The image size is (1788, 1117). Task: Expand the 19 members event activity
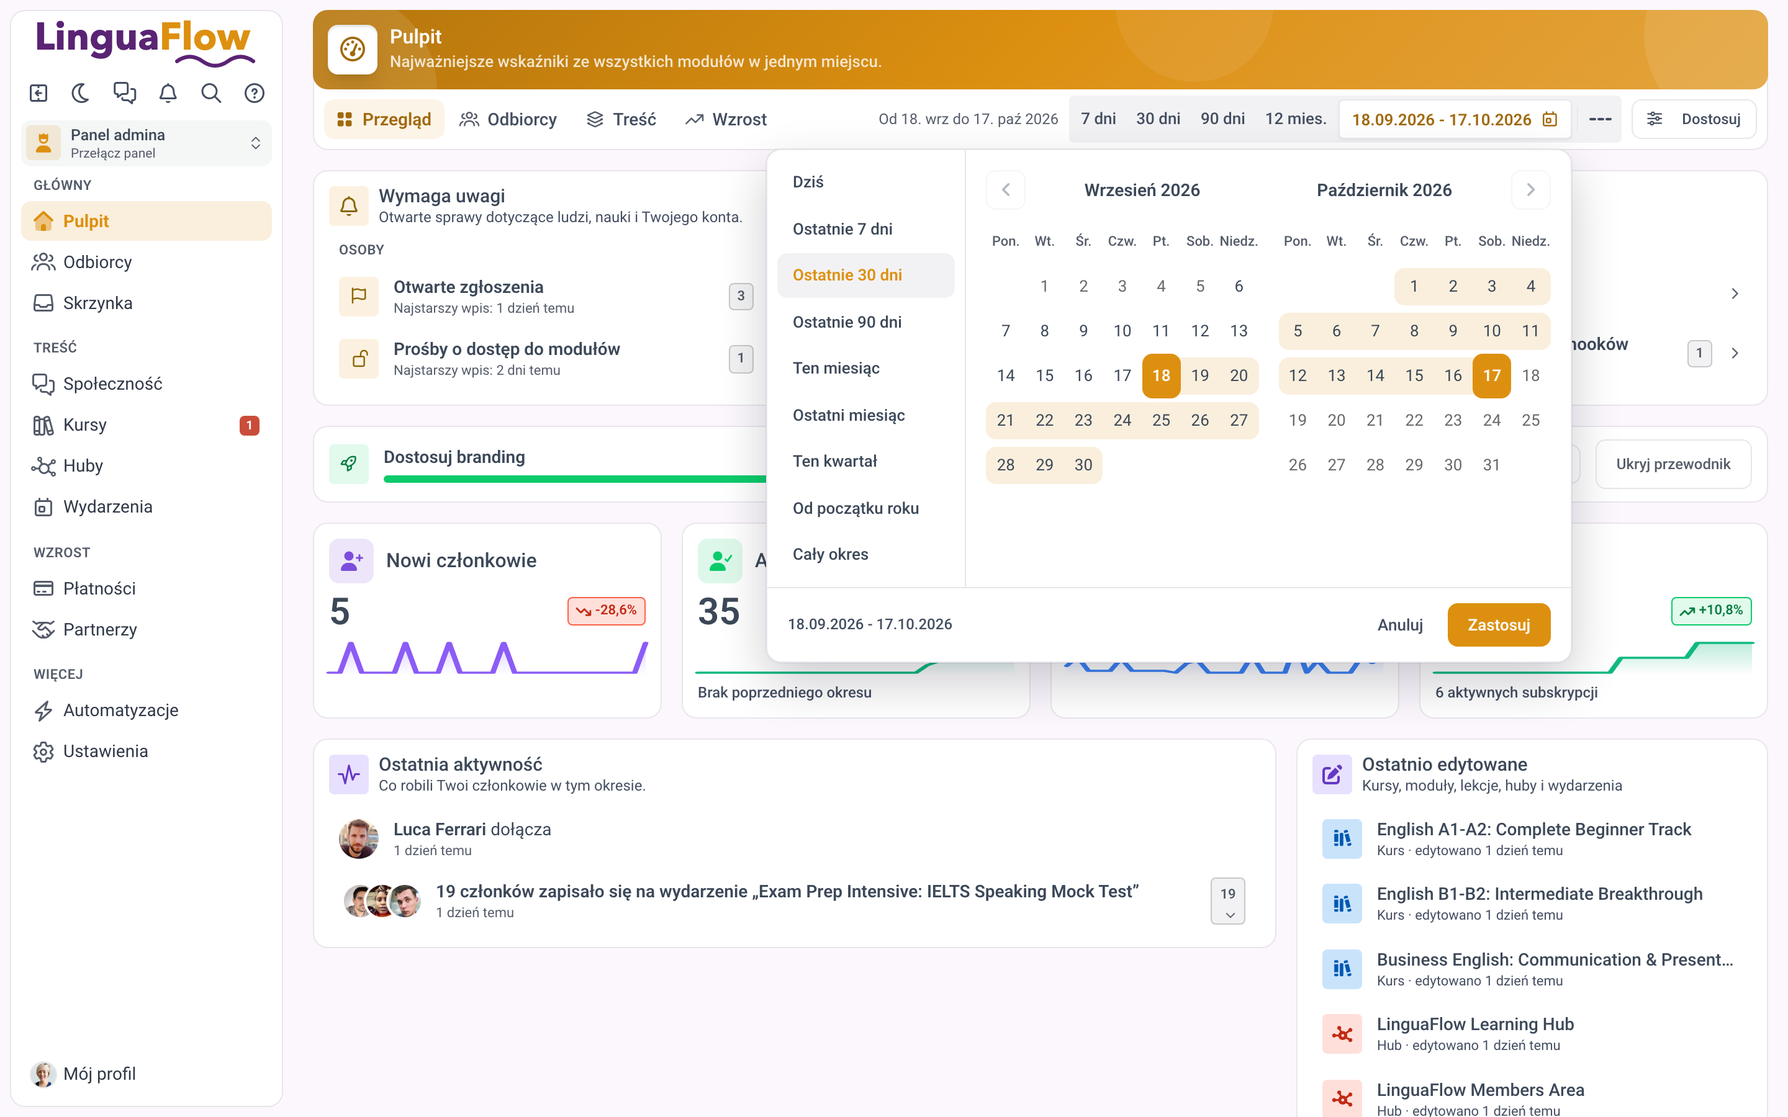1228,901
